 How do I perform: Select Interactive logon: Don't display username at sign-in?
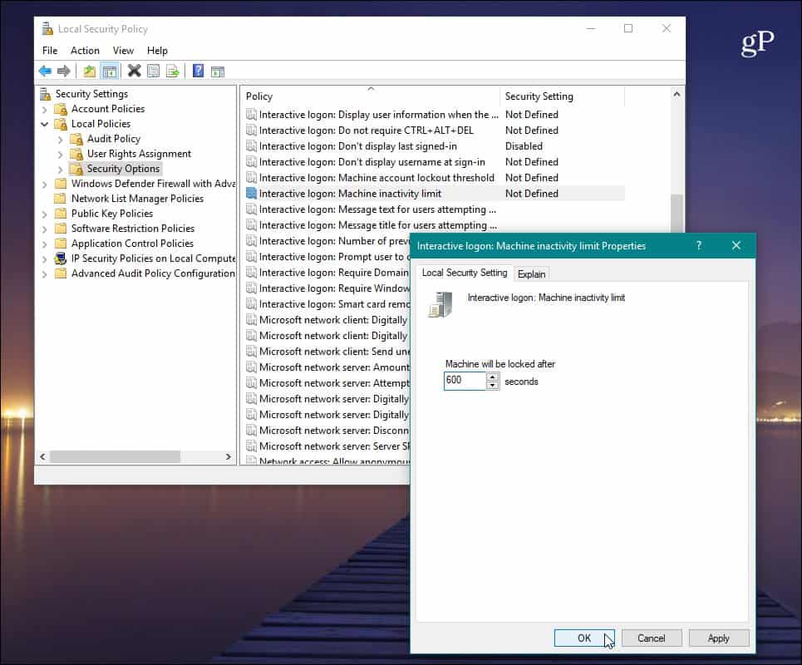[x=371, y=161]
